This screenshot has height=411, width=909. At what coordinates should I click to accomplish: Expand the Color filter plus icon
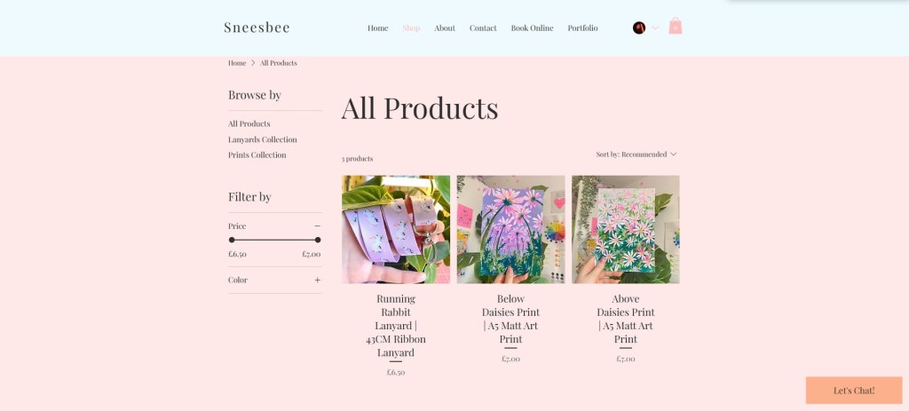click(x=317, y=280)
